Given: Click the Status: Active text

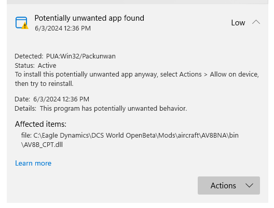Looking at the screenshot, I should click(x=35, y=66).
